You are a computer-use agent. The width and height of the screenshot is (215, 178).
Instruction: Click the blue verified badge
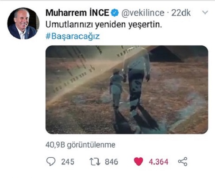pos(115,13)
